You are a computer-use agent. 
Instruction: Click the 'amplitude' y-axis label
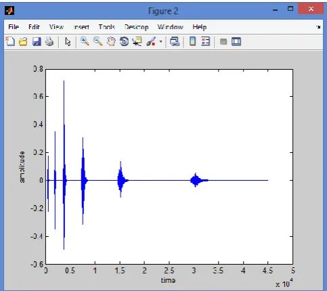pos(22,167)
